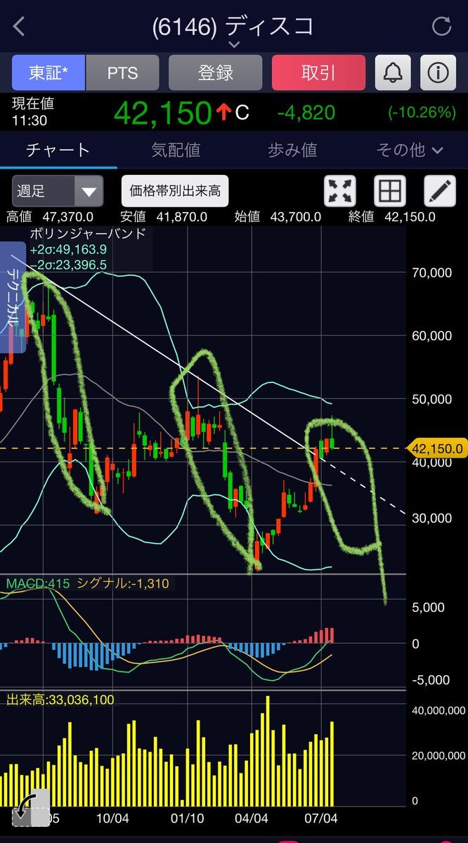Tap the 42,150.0 current price marker
Screen dimensions: 468x843
point(437,448)
